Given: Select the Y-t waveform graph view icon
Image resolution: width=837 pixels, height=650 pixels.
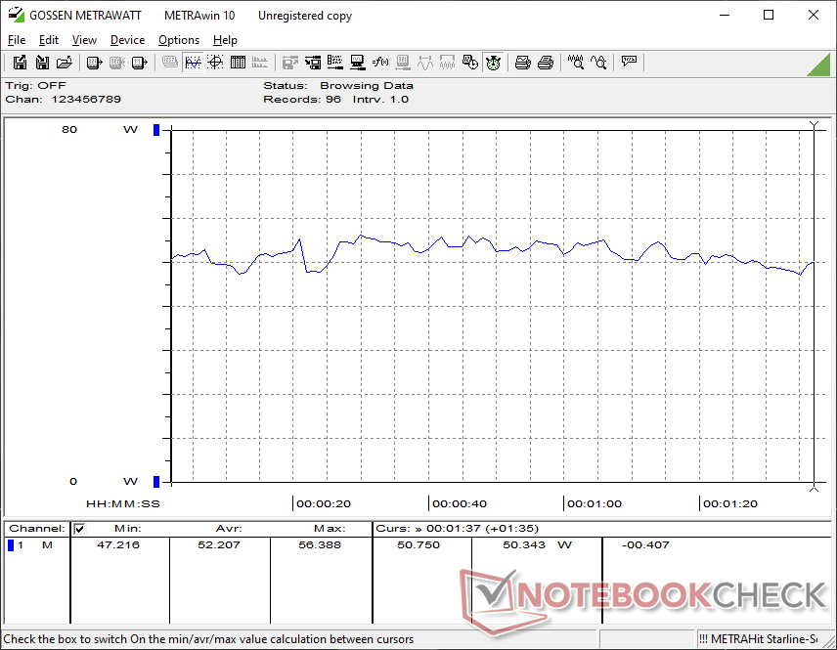Looking at the screenshot, I should pos(193,63).
